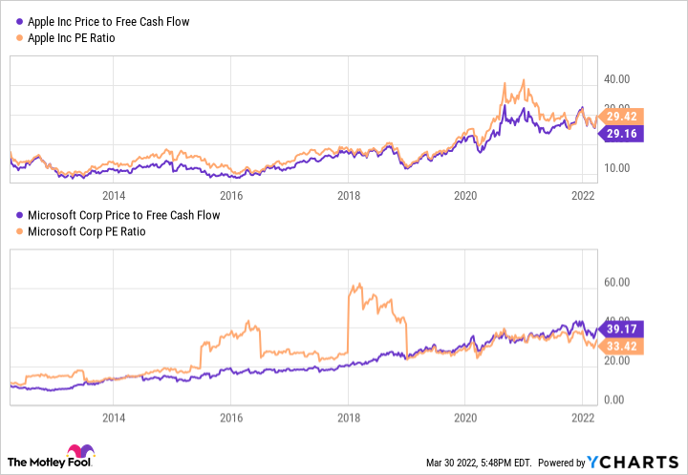Click the YCharts logo
The width and height of the screenshot is (688, 475).
coord(639,463)
